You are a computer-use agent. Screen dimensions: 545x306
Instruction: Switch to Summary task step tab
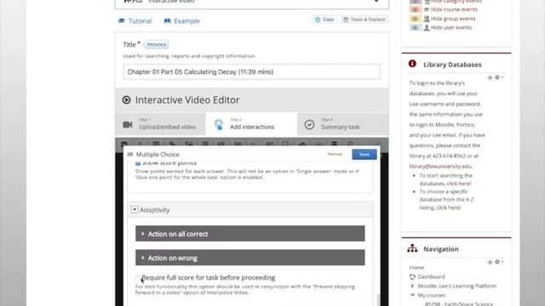pyautogui.click(x=342, y=124)
